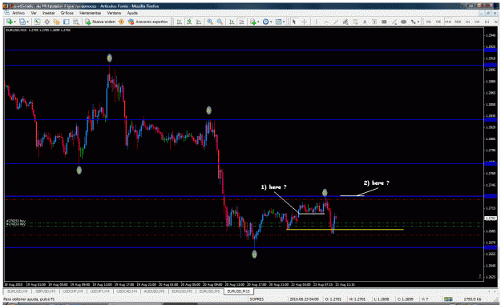Switch to line chart display

[x=199, y=22]
